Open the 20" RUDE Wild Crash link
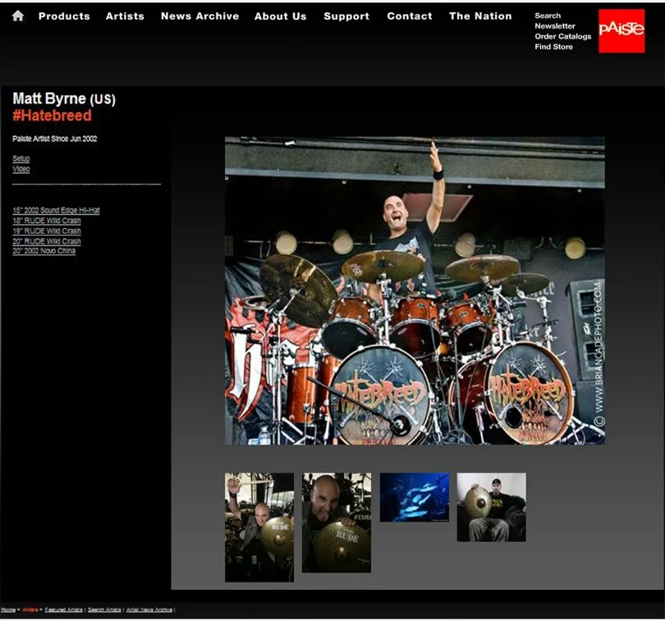Image resolution: width=665 pixels, height=621 pixels. [47, 241]
